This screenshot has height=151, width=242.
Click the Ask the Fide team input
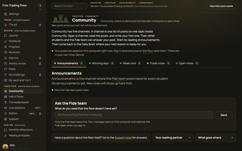tap(134, 115)
